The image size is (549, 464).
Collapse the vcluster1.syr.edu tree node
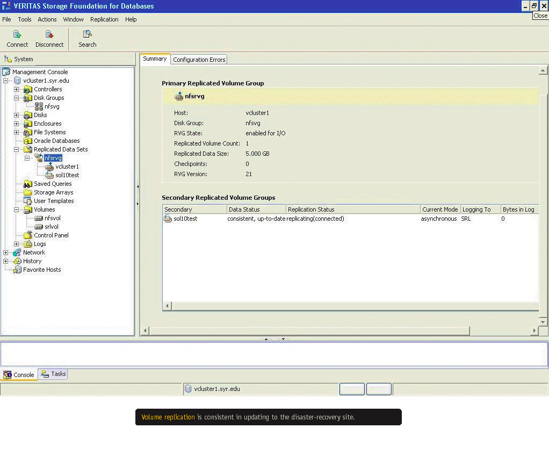point(5,81)
